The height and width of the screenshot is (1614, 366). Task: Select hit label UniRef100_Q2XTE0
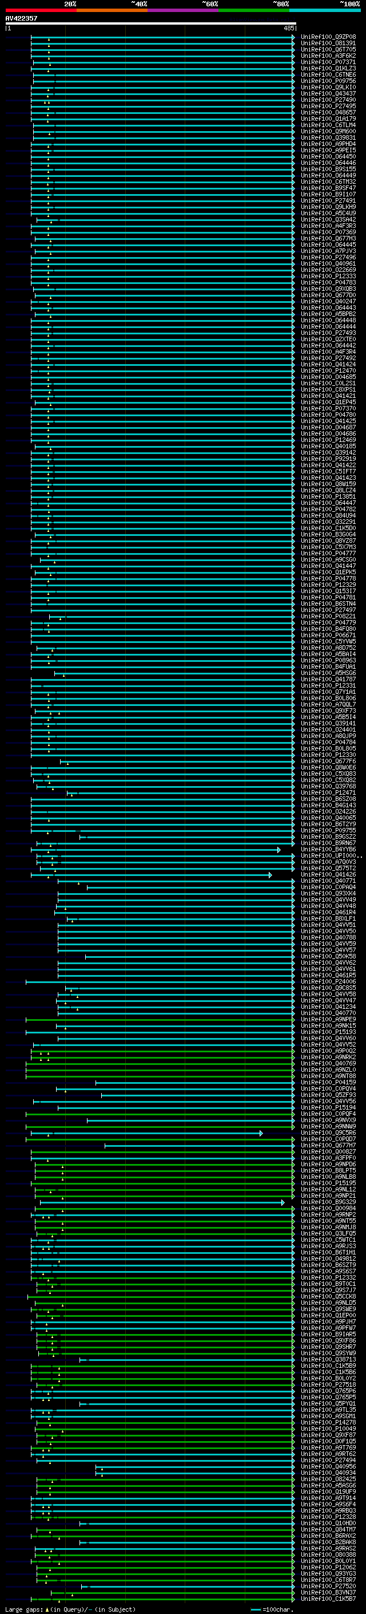click(328, 339)
